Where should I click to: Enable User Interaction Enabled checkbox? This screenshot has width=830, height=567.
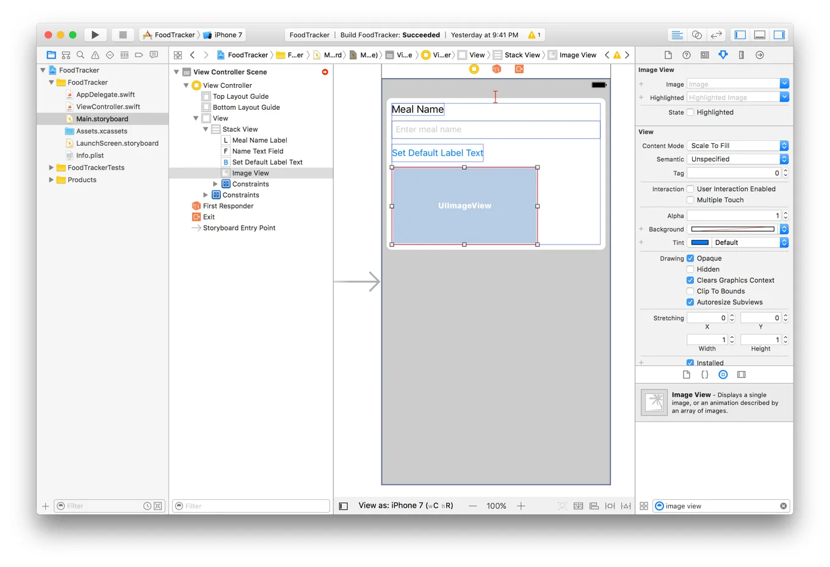(x=690, y=189)
